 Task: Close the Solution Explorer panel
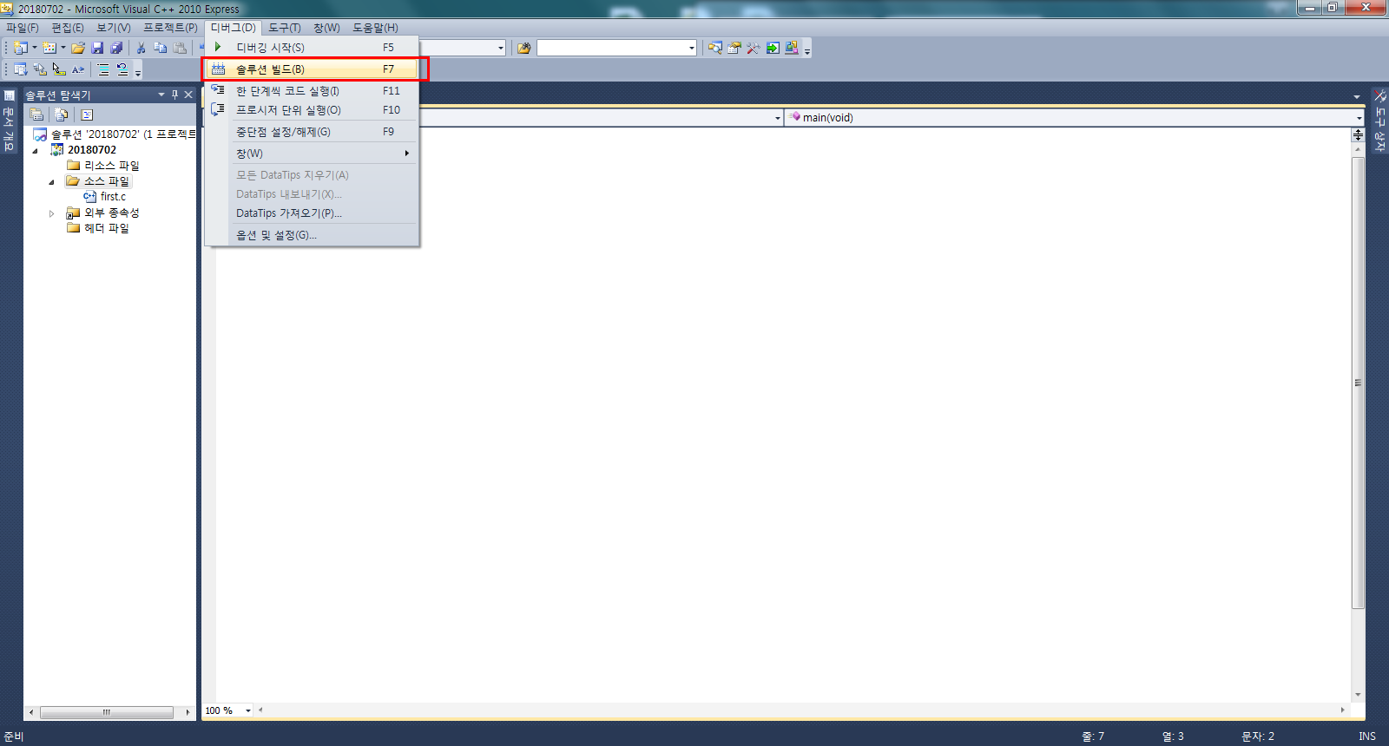[188, 95]
